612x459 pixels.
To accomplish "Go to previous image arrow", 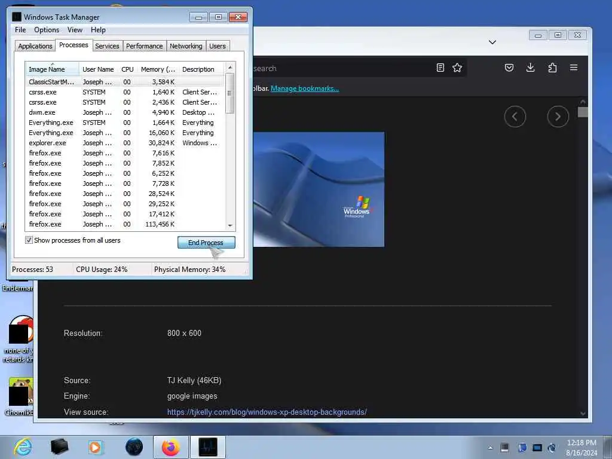I will coord(515,117).
